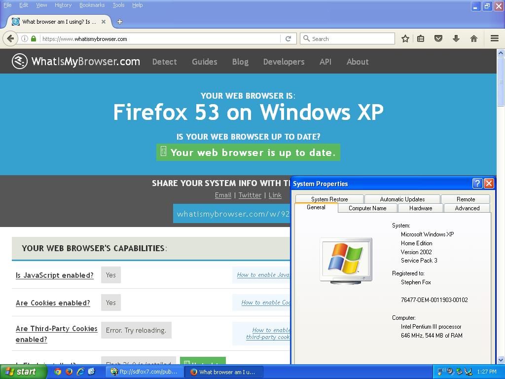Screen dimensions: 505x379
Task: Click the Twitter share link
Action: point(250,195)
